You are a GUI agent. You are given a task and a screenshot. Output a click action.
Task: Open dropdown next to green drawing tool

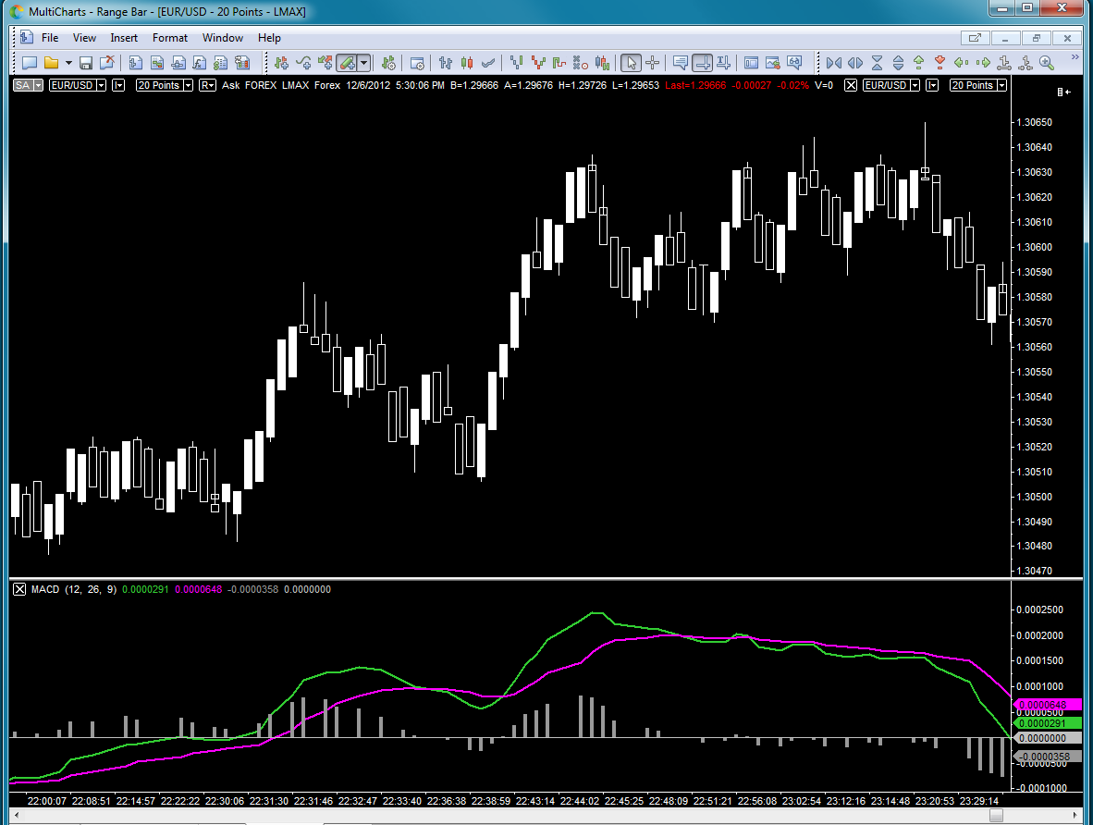363,64
